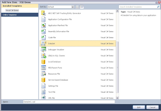Screen dimensions: 161x111
Task: Click the Cancel button
Action: [152, 107]
